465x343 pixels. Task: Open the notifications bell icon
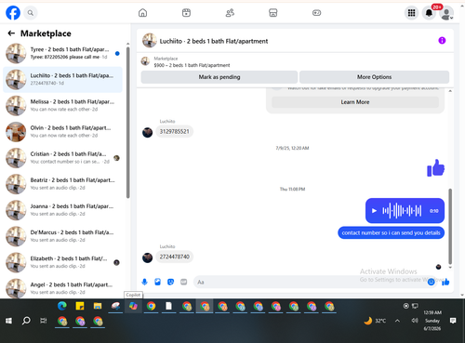tap(429, 13)
